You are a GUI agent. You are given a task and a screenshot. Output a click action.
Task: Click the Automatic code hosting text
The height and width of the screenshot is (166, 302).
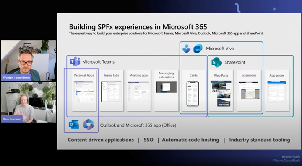190,140
